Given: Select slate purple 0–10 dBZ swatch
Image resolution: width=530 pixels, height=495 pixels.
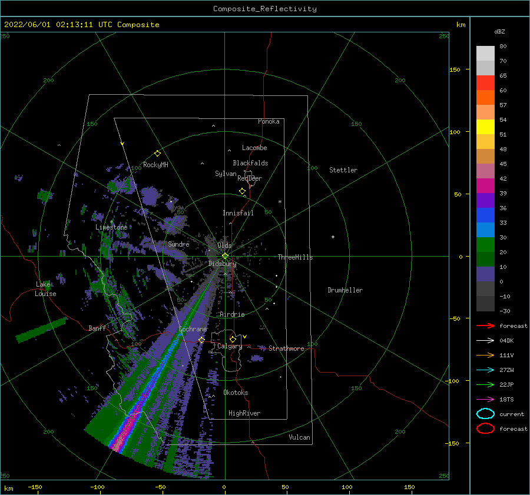Looking at the screenshot, I should point(485,274).
